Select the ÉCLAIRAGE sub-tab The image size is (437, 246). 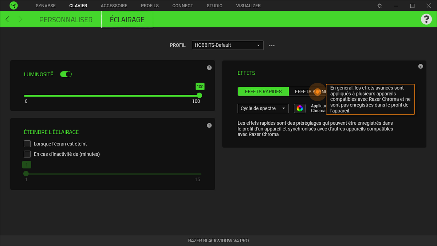coord(127,20)
